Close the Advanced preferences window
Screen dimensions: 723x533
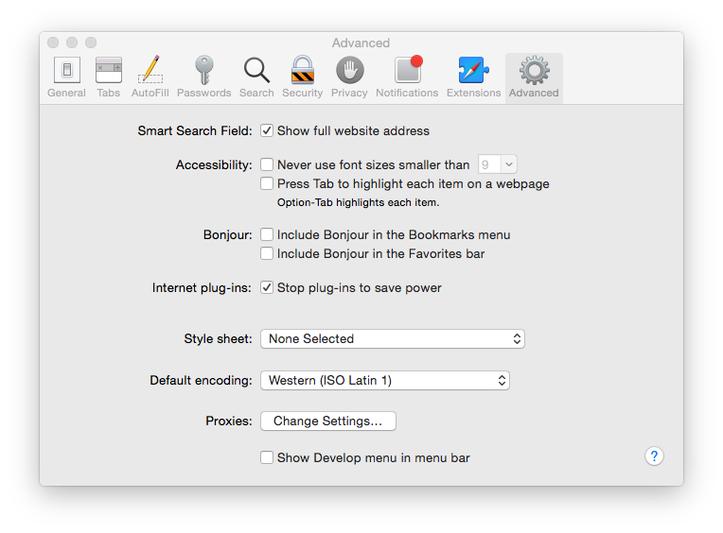pyautogui.click(x=53, y=43)
